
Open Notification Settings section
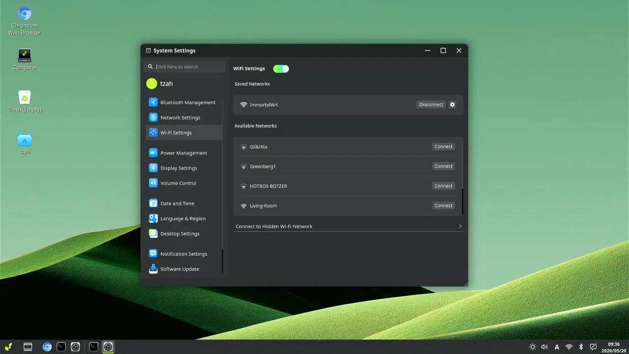pos(184,254)
